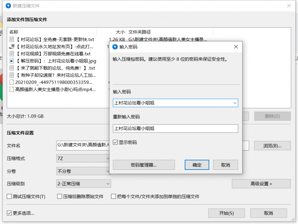Uncheck the 显示密码 checkbox
Screen dimensions: 298x224
point(116,142)
